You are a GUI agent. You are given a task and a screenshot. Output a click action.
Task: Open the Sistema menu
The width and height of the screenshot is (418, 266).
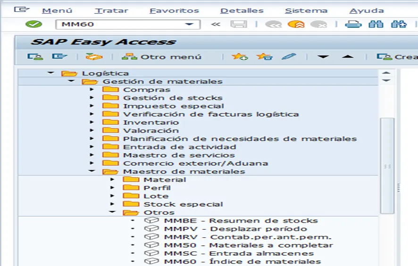point(306,11)
